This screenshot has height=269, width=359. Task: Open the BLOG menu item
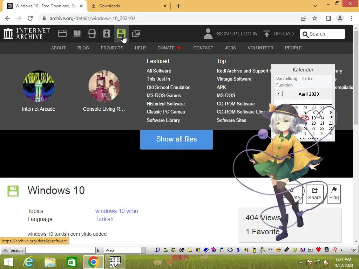click(83, 48)
